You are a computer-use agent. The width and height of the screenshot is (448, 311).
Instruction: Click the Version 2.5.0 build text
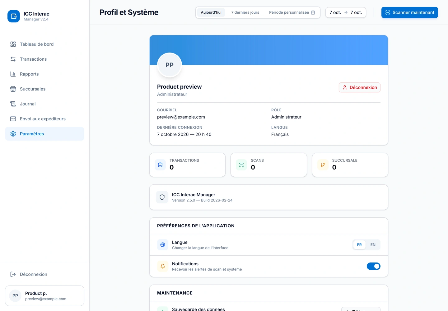tap(202, 200)
